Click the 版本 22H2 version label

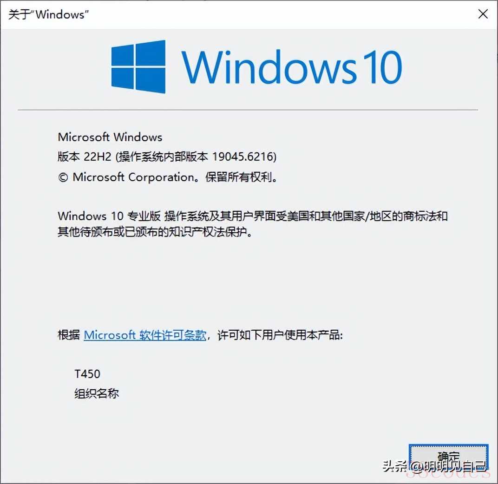tap(85, 157)
